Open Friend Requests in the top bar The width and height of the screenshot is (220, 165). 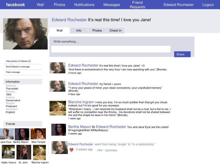click(137, 5)
